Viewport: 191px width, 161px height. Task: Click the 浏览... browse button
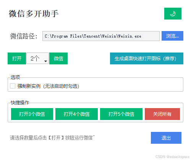coord(172,36)
